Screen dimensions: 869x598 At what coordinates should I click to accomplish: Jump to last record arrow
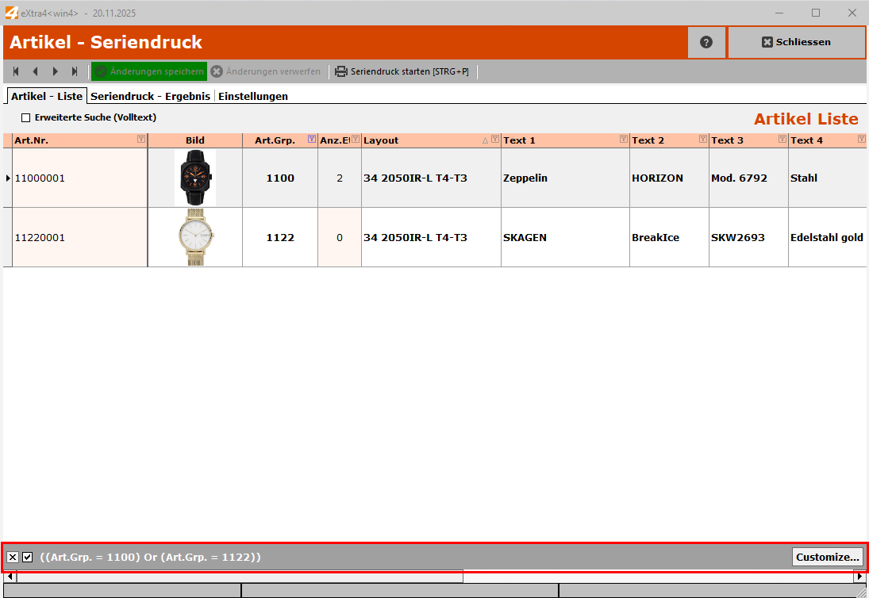75,71
